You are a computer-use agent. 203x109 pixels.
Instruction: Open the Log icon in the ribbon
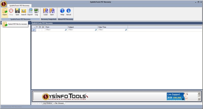pos(36,12)
